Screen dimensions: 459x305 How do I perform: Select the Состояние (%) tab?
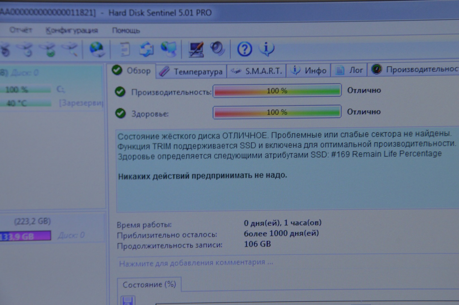[x=149, y=284]
